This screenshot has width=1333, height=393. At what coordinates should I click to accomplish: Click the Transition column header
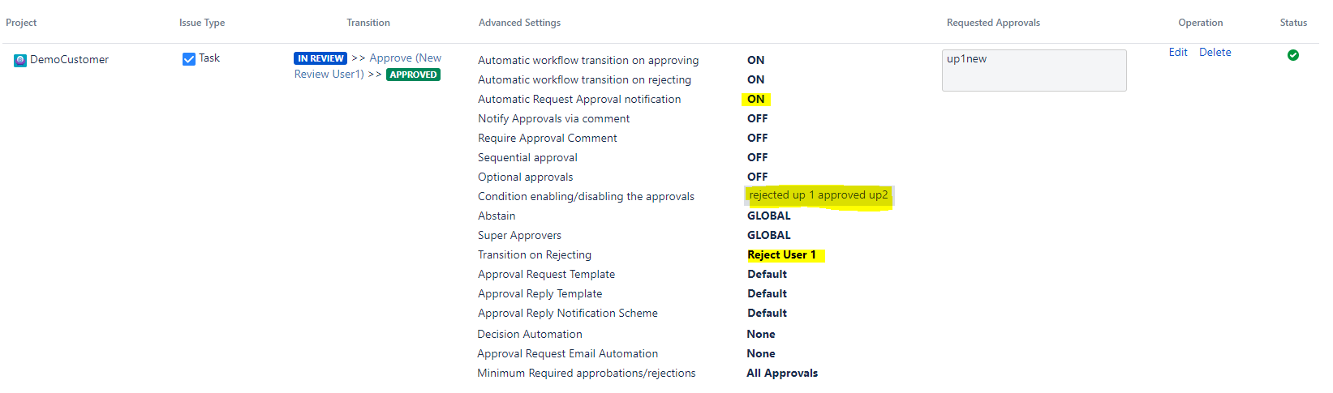point(368,23)
